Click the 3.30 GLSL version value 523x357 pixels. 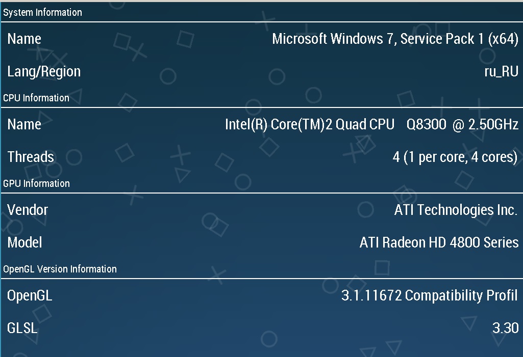(x=505, y=328)
